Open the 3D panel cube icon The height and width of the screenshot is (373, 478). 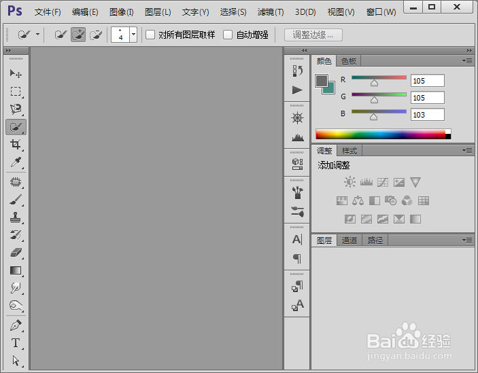297,164
